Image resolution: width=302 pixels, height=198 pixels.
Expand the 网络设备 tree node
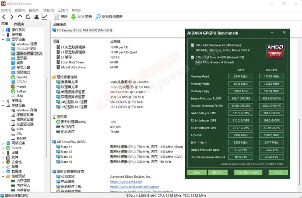[x=3, y=143]
